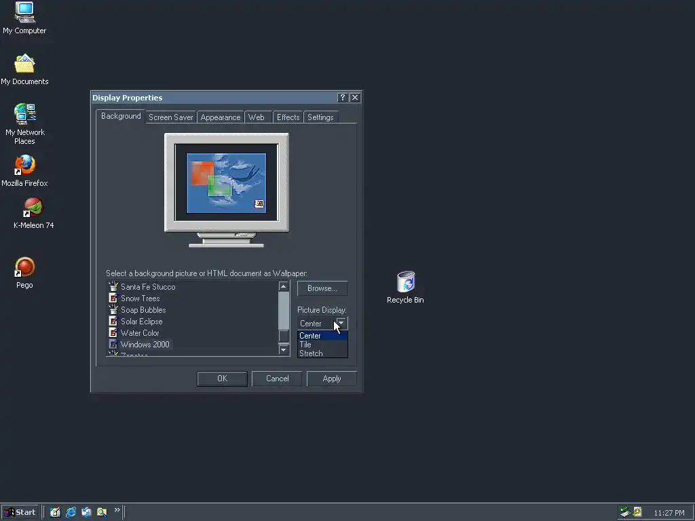This screenshot has height=521, width=695.
Task: Select the Recycle Bin desktop icon
Action: (x=405, y=282)
